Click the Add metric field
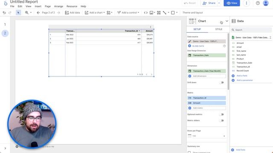Screen dimensions: 273x153 tap(206, 108)
